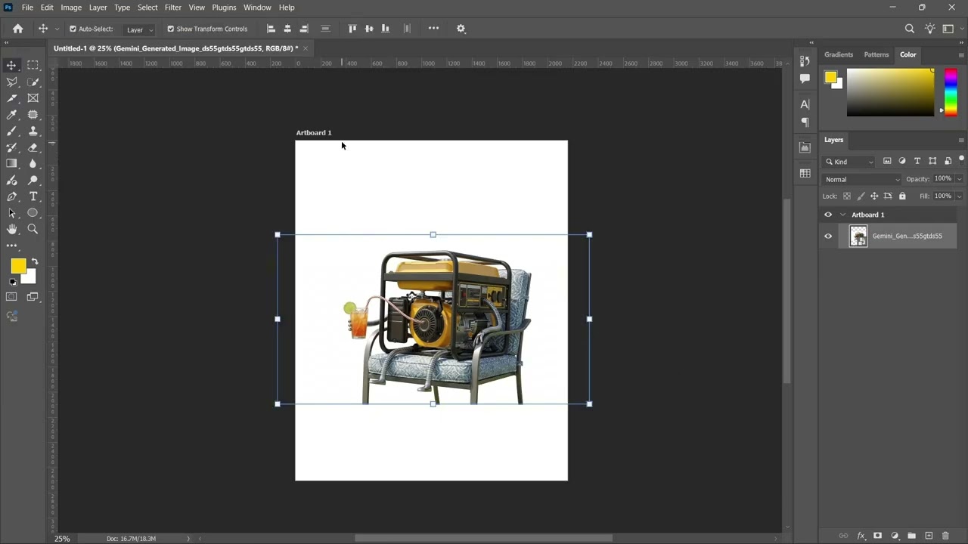Open the fx layer style menu
The height and width of the screenshot is (544, 968).
click(x=861, y=536)
